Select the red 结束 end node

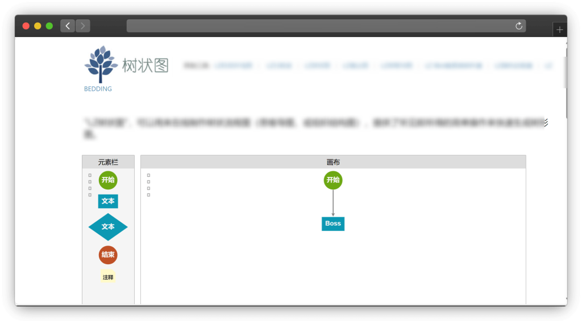coord(108,255)
